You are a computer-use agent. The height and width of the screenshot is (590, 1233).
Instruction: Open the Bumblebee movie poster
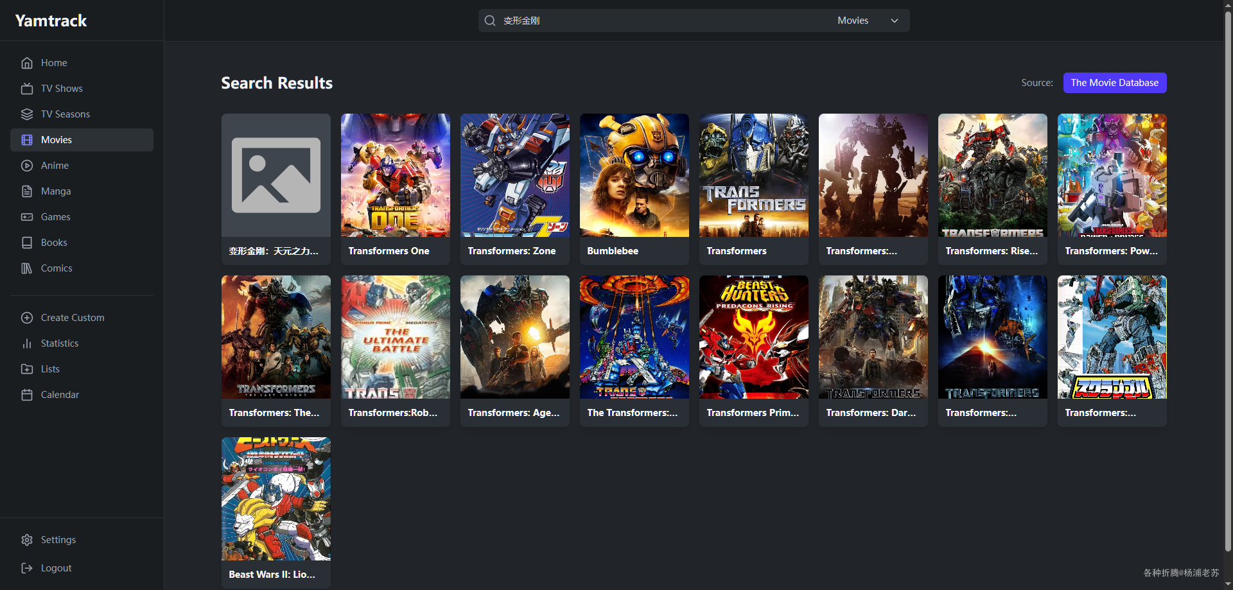pyautogui.click(x=634, y=175)
